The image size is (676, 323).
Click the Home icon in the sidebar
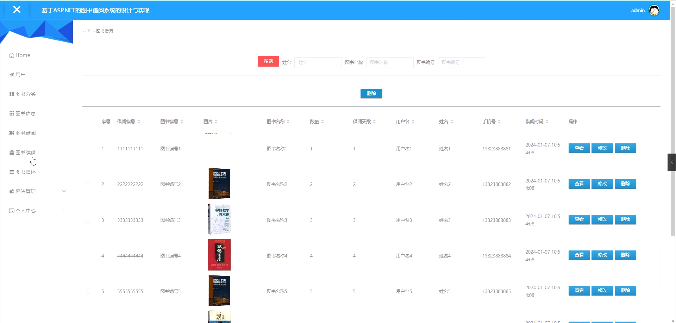11,55
